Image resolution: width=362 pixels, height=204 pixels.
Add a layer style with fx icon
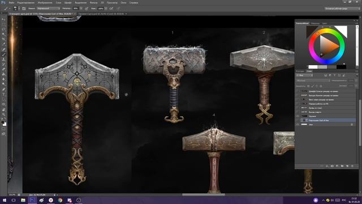tap(327, 166)
